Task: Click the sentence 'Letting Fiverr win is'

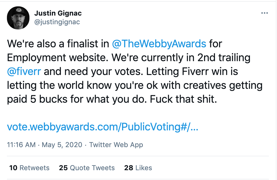Action: point(192,71)
